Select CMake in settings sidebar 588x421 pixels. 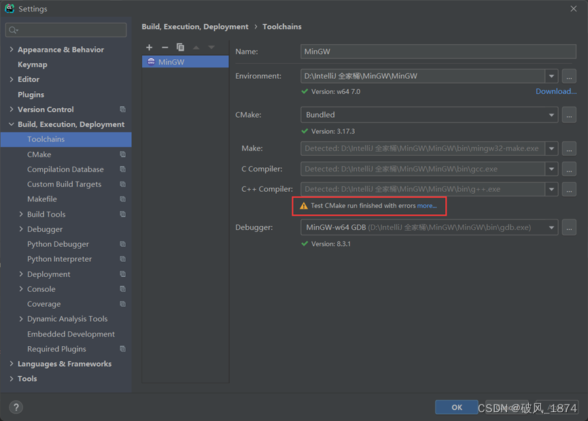pos(39,154)
